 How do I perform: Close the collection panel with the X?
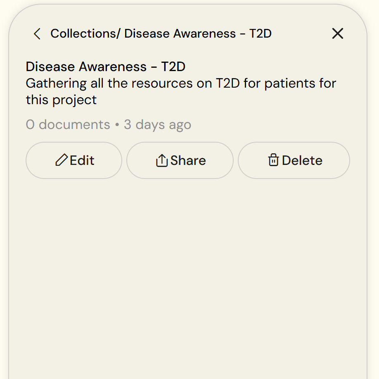pyautogui.click(x=338, y=34)
